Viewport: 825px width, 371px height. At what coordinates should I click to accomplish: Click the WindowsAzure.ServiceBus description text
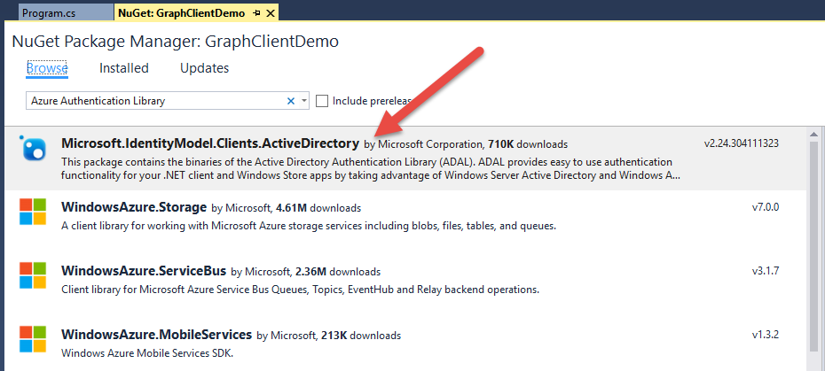point(301,290)
